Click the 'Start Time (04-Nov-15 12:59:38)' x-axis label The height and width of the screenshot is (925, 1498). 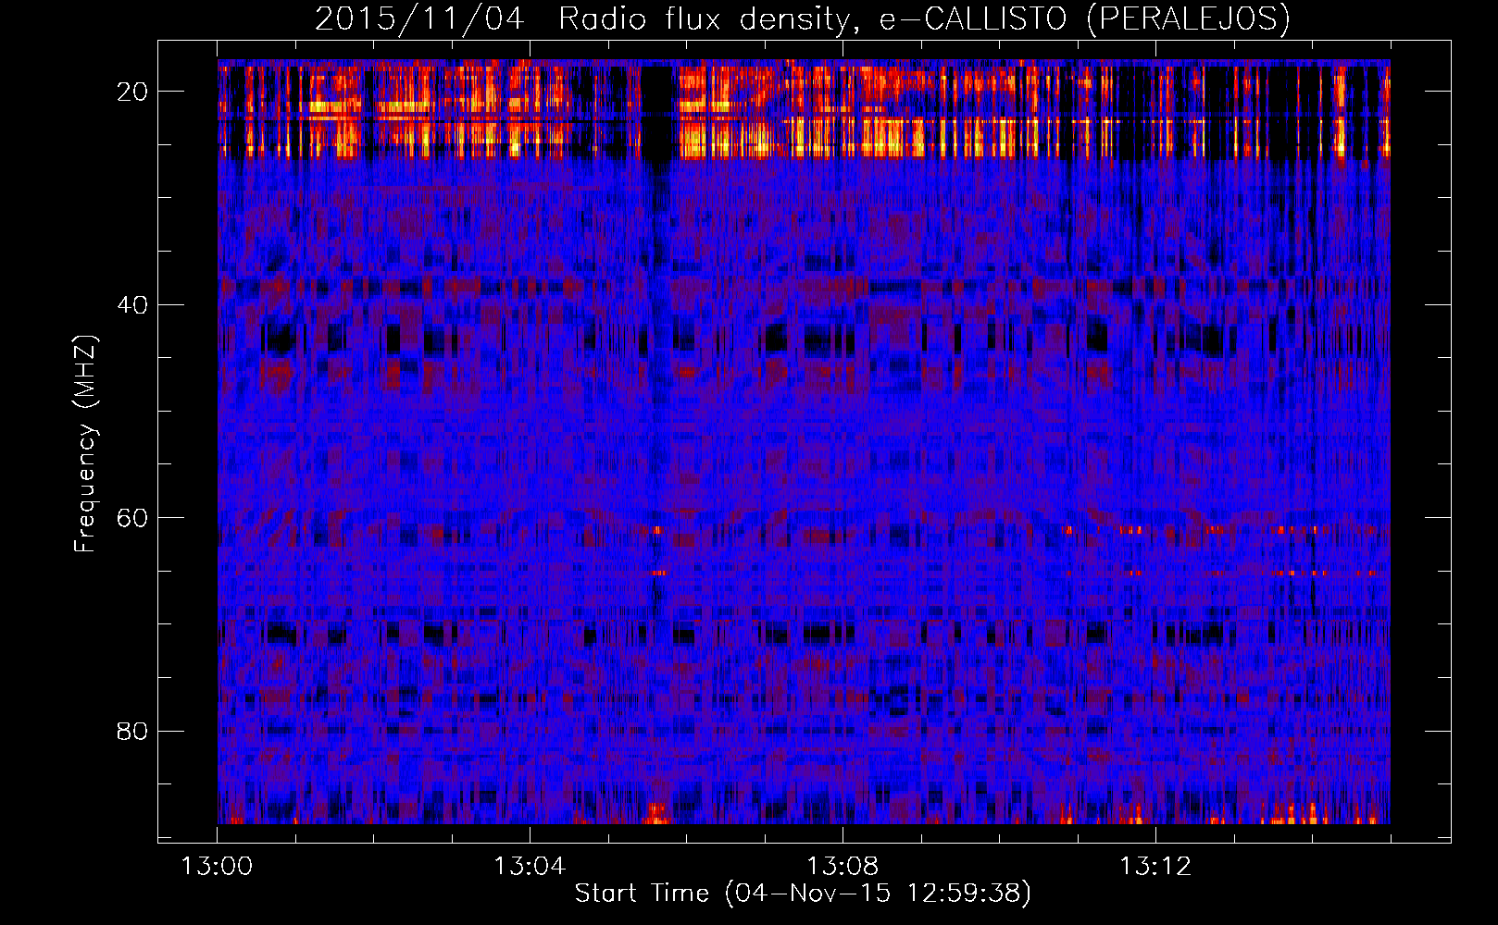pyautogui.click(x=803, y=894)
